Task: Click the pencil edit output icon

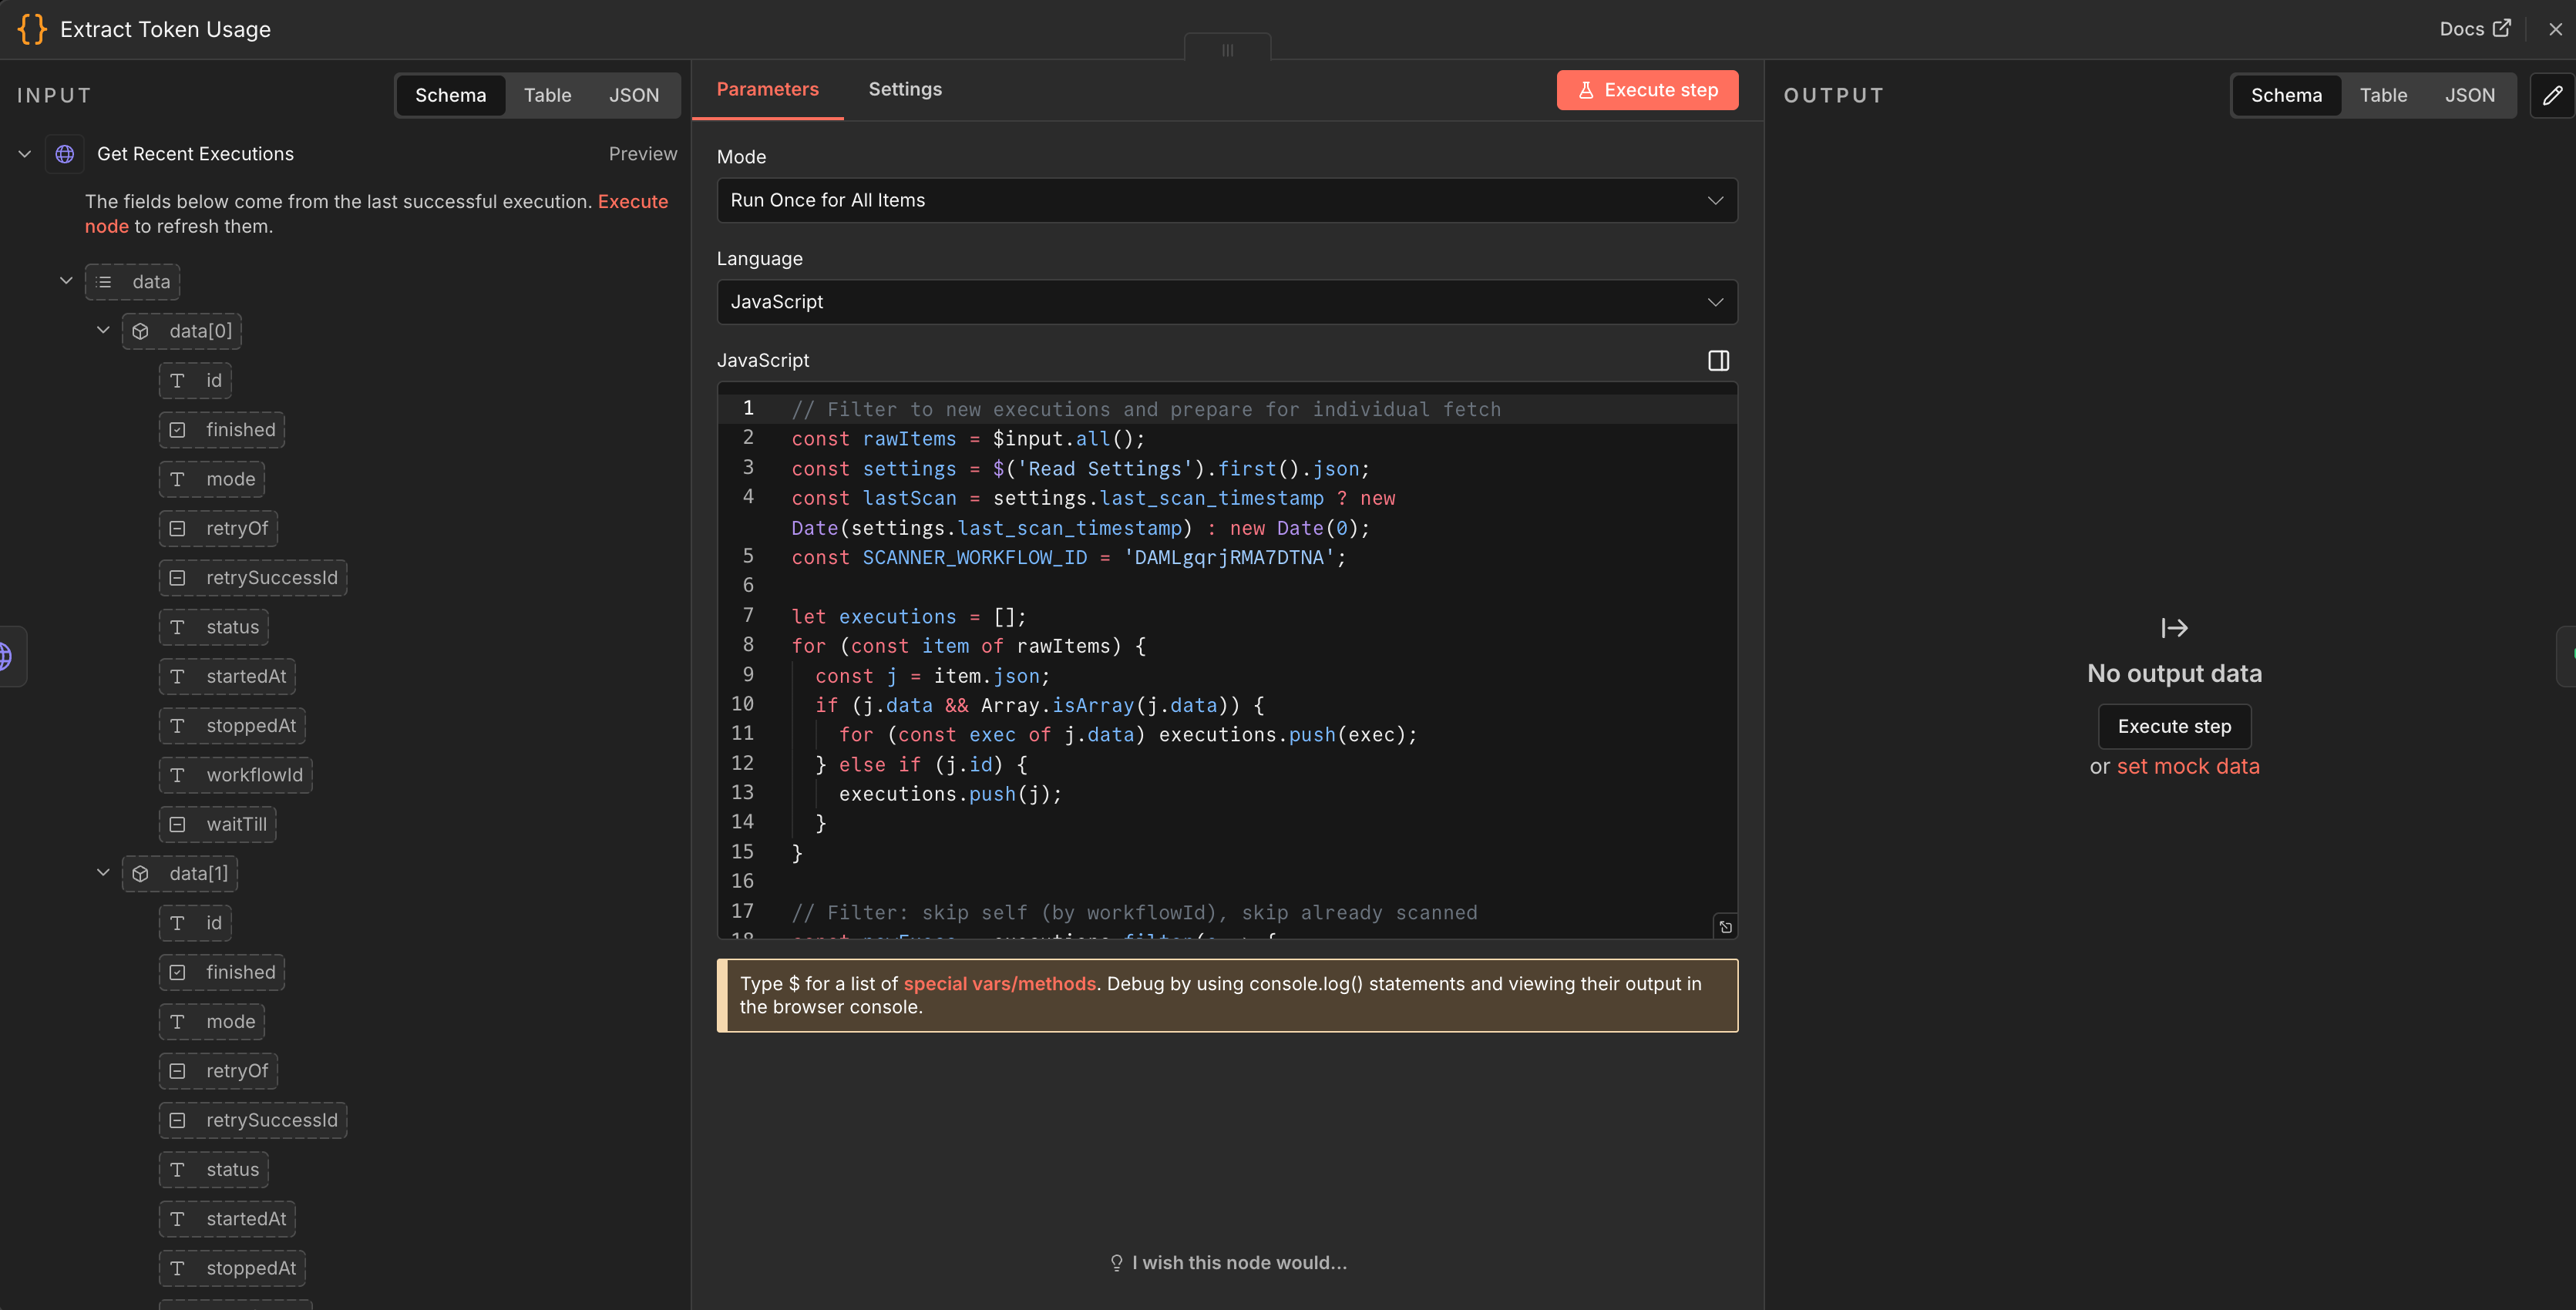Action: 2552,95
